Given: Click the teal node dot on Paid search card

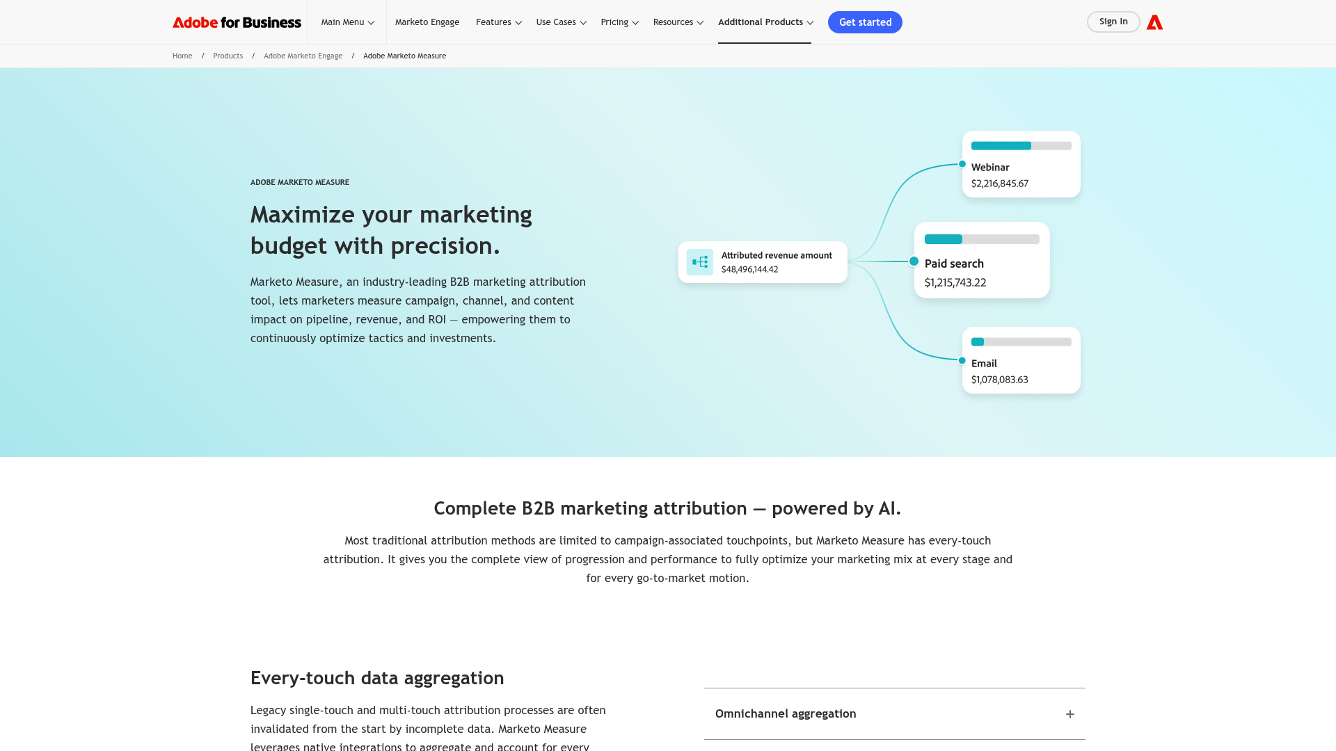Looking at the screenshot, I should coord(912,262).
